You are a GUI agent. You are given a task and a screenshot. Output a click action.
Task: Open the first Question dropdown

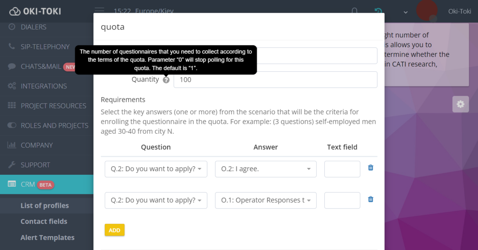[x=156, y=169]
